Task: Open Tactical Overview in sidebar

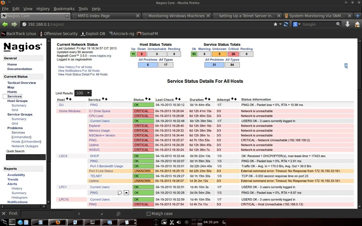Action: 22,83
